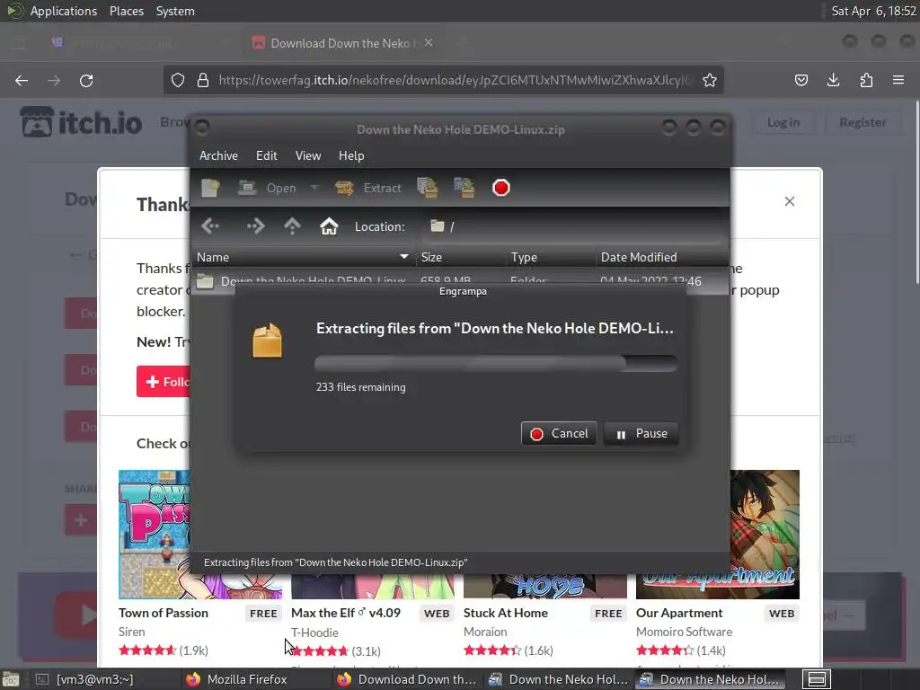Image resolution: width=920 pixels, height=690 pixels.
Task: Switch to vm3@vm3 terminal in taskbar
Action: [93, 679]
